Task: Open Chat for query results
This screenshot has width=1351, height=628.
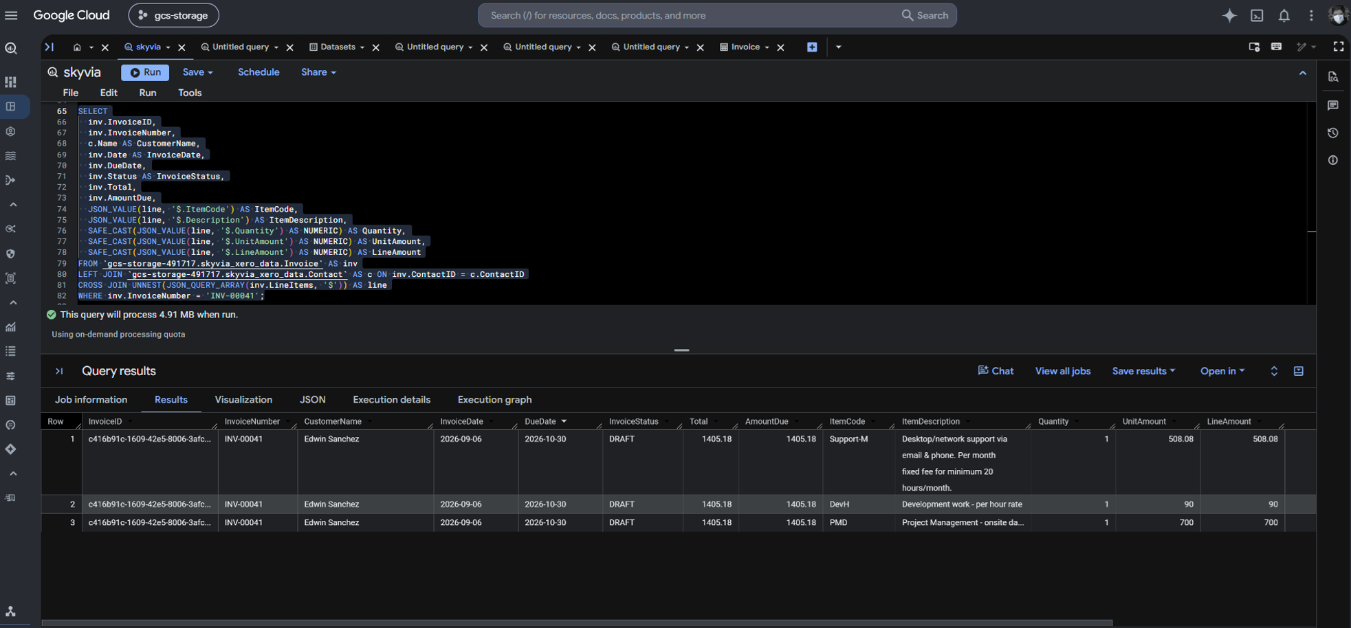Action: (x=996, y=371)
